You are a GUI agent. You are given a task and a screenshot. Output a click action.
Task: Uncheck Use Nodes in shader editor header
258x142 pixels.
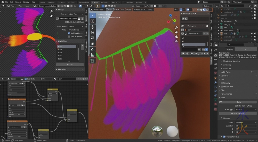click(x=26, y=79)
